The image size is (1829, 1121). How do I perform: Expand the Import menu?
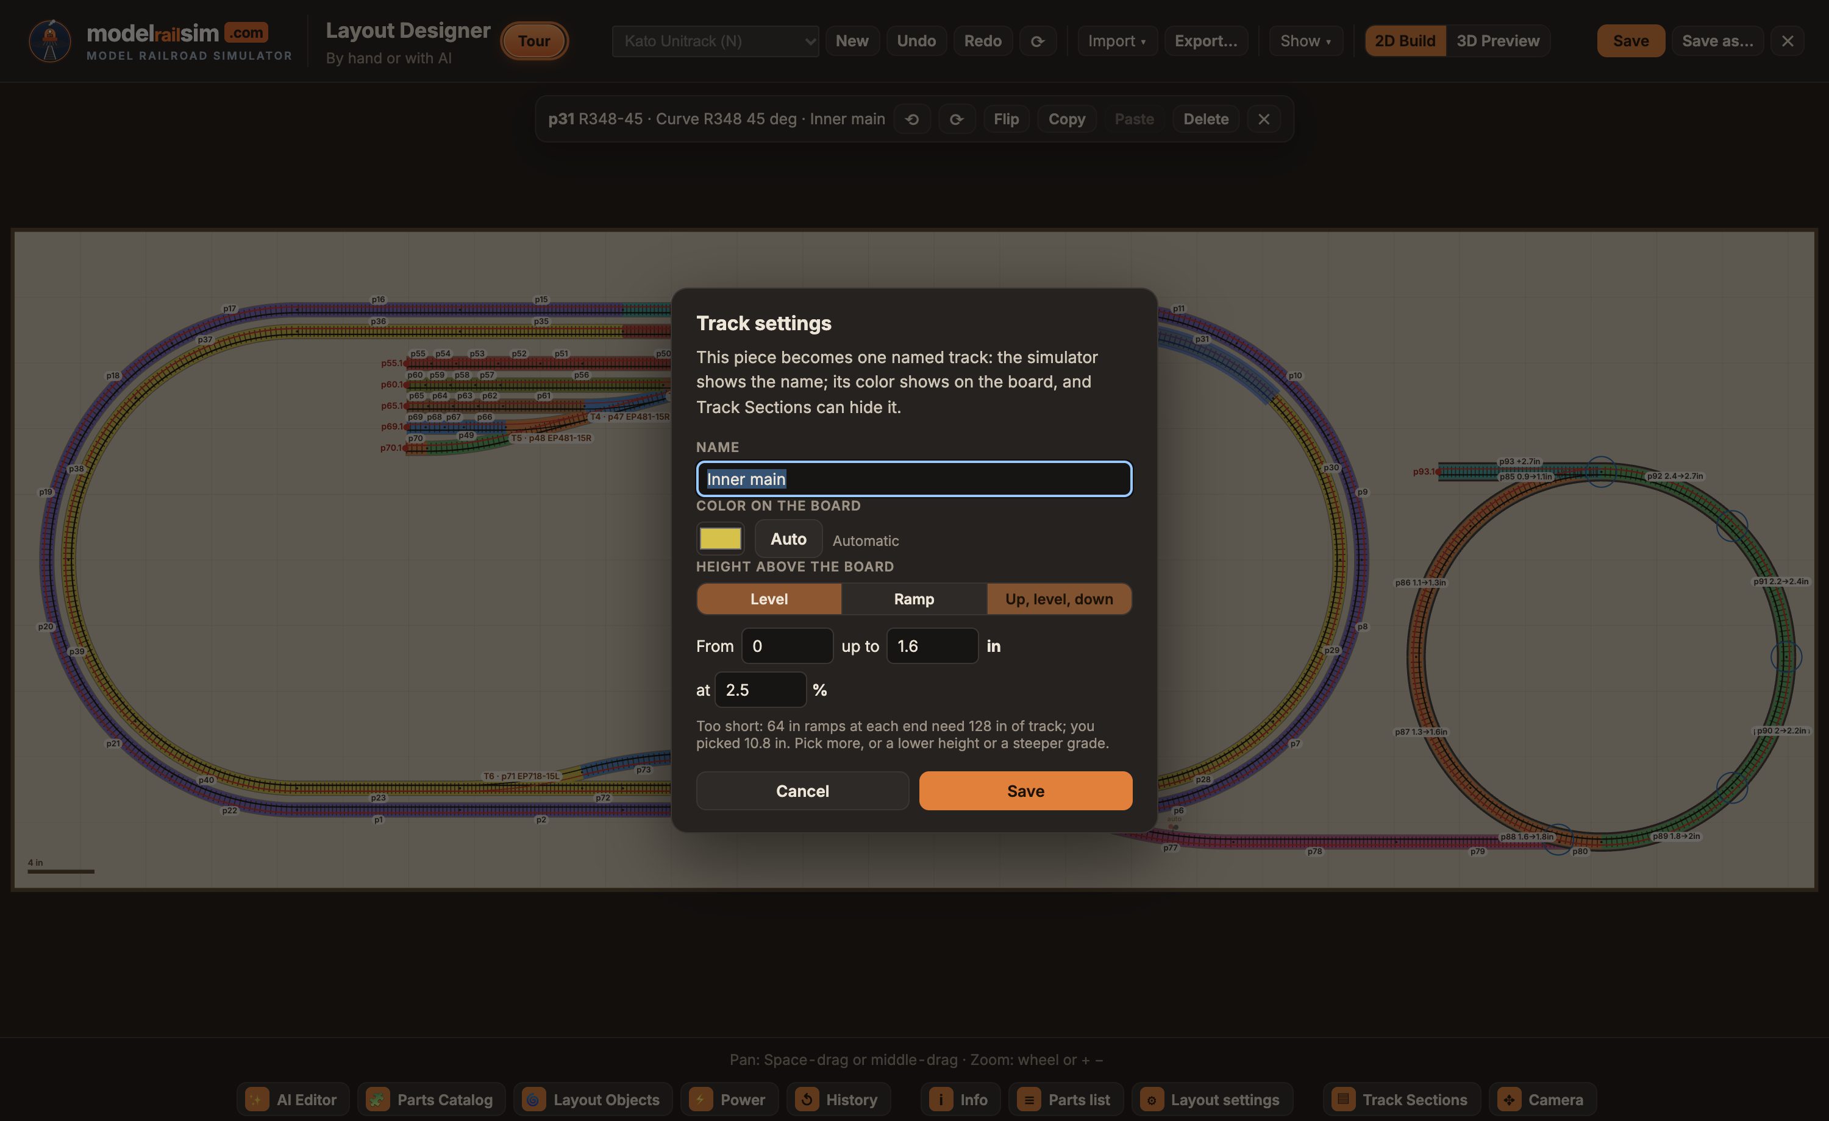pos(1117,41)
